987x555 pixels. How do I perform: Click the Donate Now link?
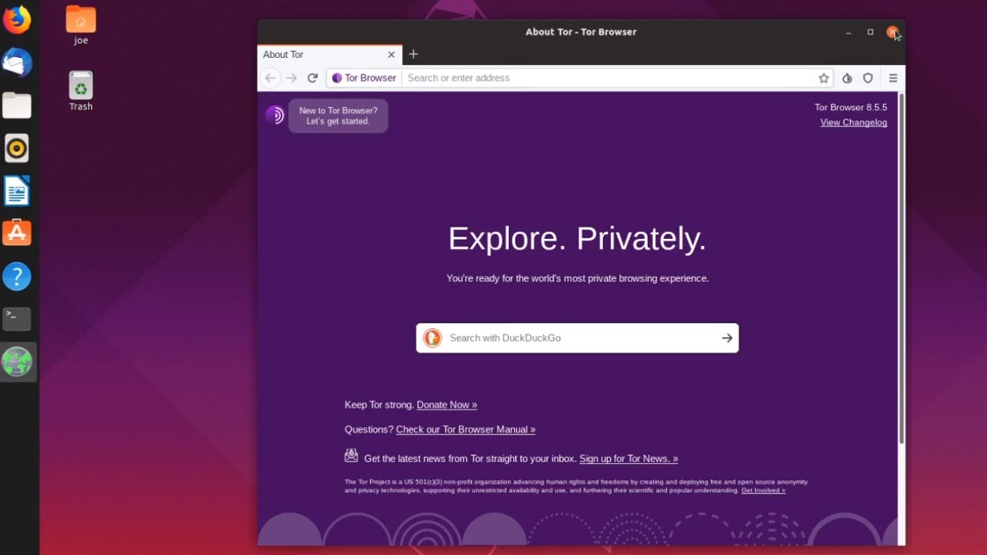point(446,405)
